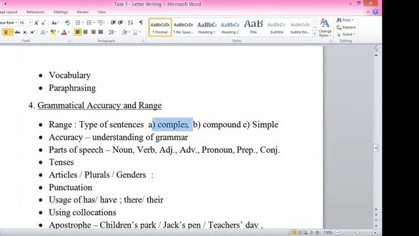This screenshot has width=419, height=236.
Task: Click the Shrink Font icon
Action: coord(43,23)
